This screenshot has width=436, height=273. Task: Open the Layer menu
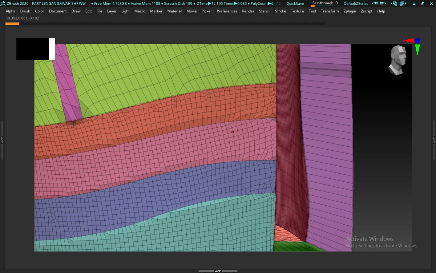point(112,11)
